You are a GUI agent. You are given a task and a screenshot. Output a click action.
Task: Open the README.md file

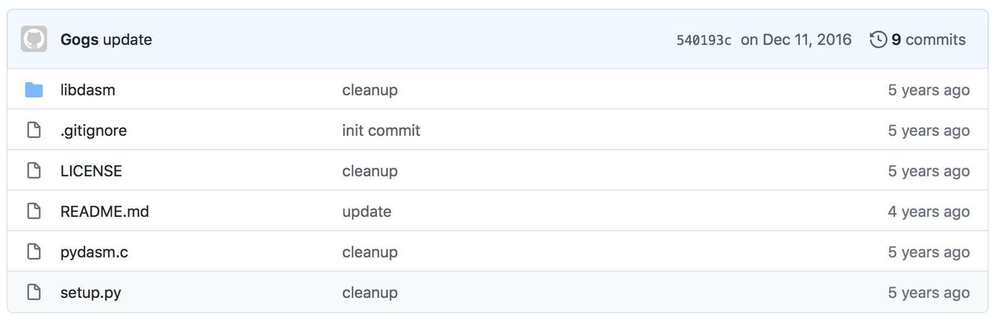105,211
